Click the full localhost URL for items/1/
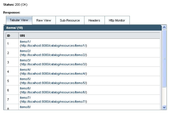This screenshot has width=170, height=116. click(x=53, y=46)
